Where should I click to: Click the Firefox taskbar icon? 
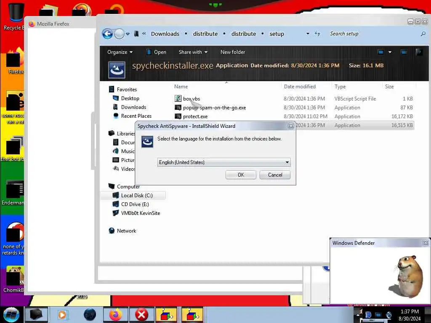116,315
